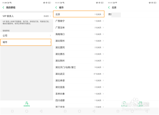Open chevron on 公司 row

[50, 36]
